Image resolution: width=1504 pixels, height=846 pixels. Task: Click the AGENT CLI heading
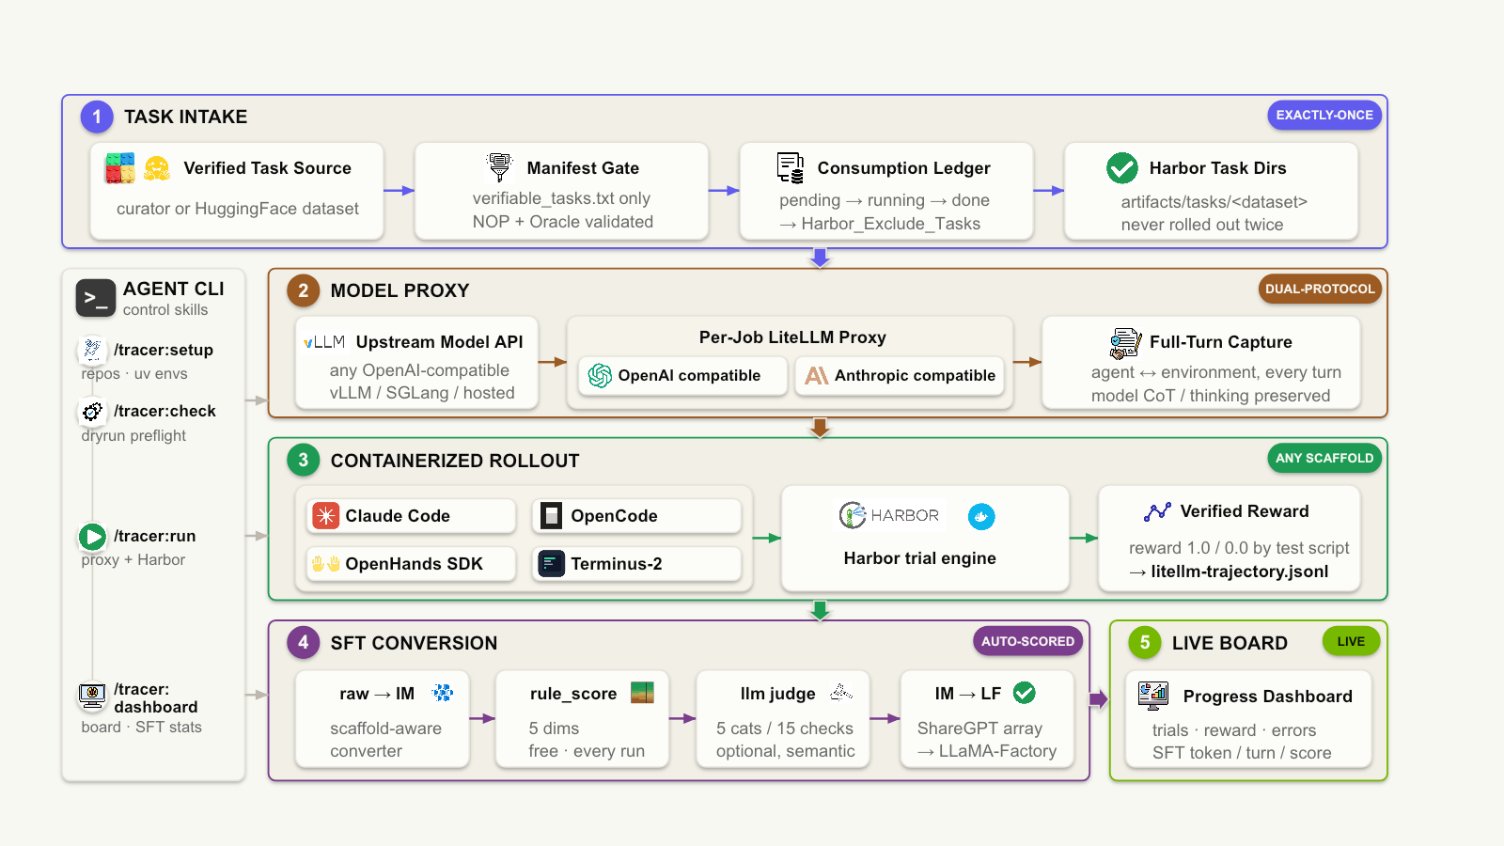173,289
